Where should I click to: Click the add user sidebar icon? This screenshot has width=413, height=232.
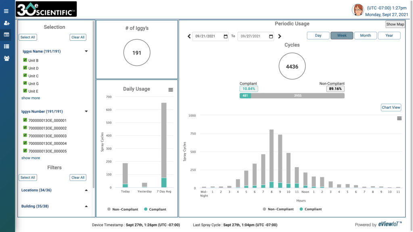pyautogui.click(x=6, y=23)
